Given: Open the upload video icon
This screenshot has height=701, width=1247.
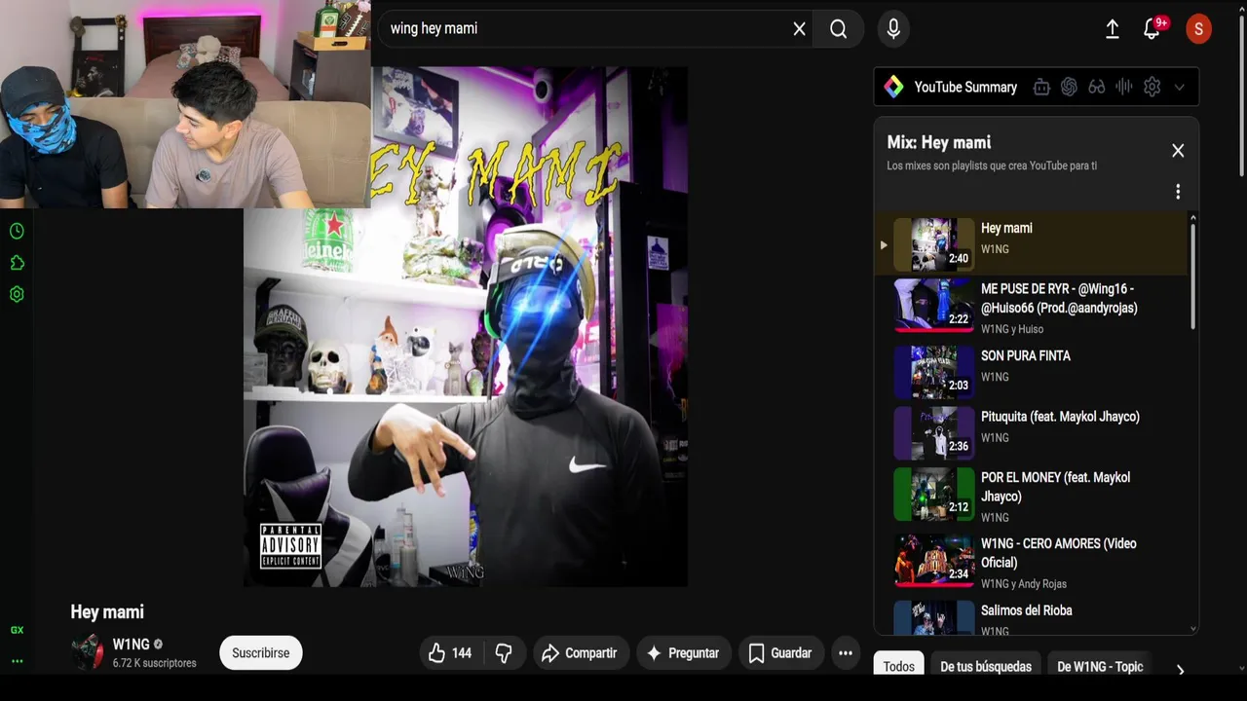Looking at the screenshot, I should (x=1112, y=29).
